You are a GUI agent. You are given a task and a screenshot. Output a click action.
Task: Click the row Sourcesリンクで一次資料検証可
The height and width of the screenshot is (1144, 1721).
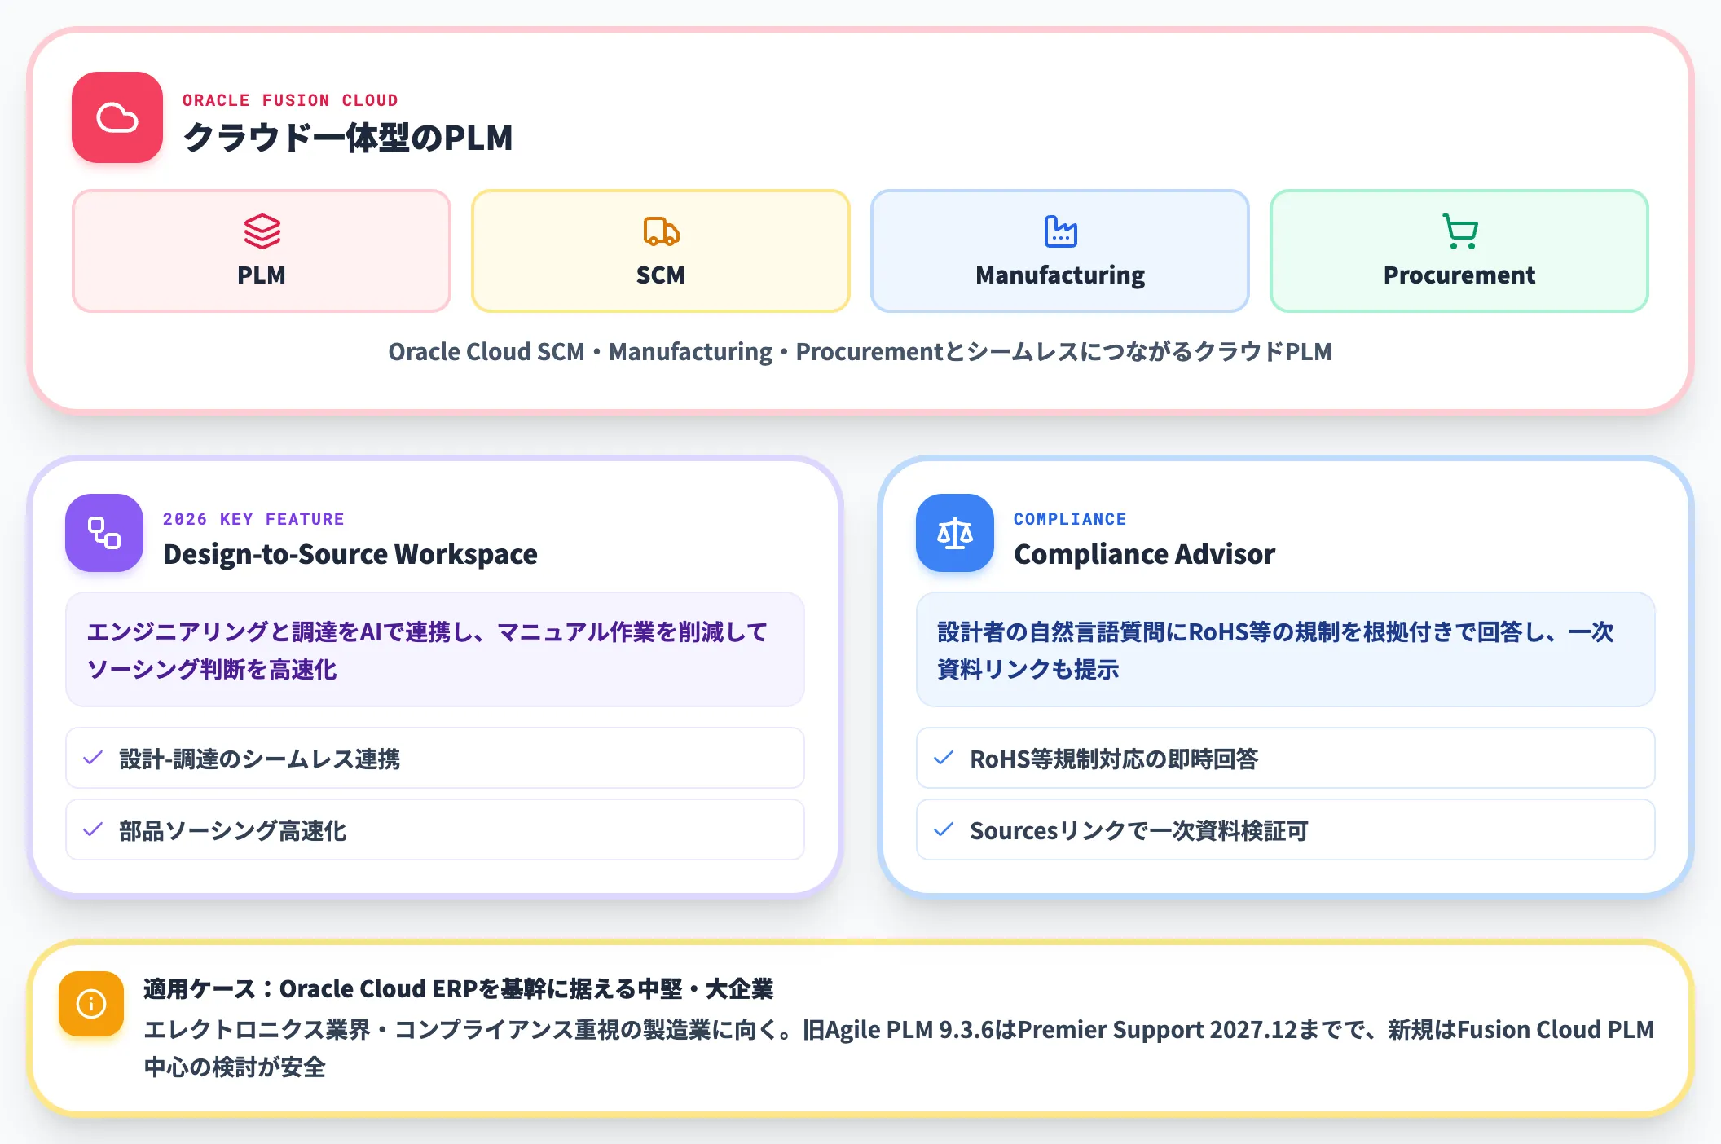[x=1286, y=829]
